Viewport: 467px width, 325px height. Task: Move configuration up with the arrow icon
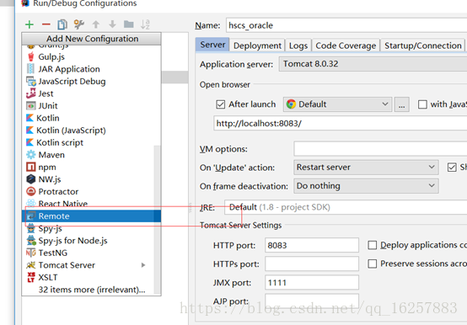(95, 24)
